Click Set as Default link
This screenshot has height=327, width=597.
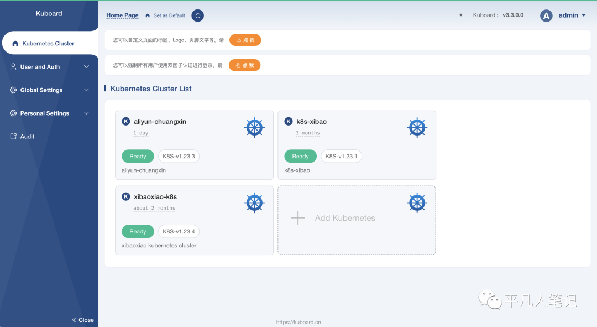coord(169,15)
